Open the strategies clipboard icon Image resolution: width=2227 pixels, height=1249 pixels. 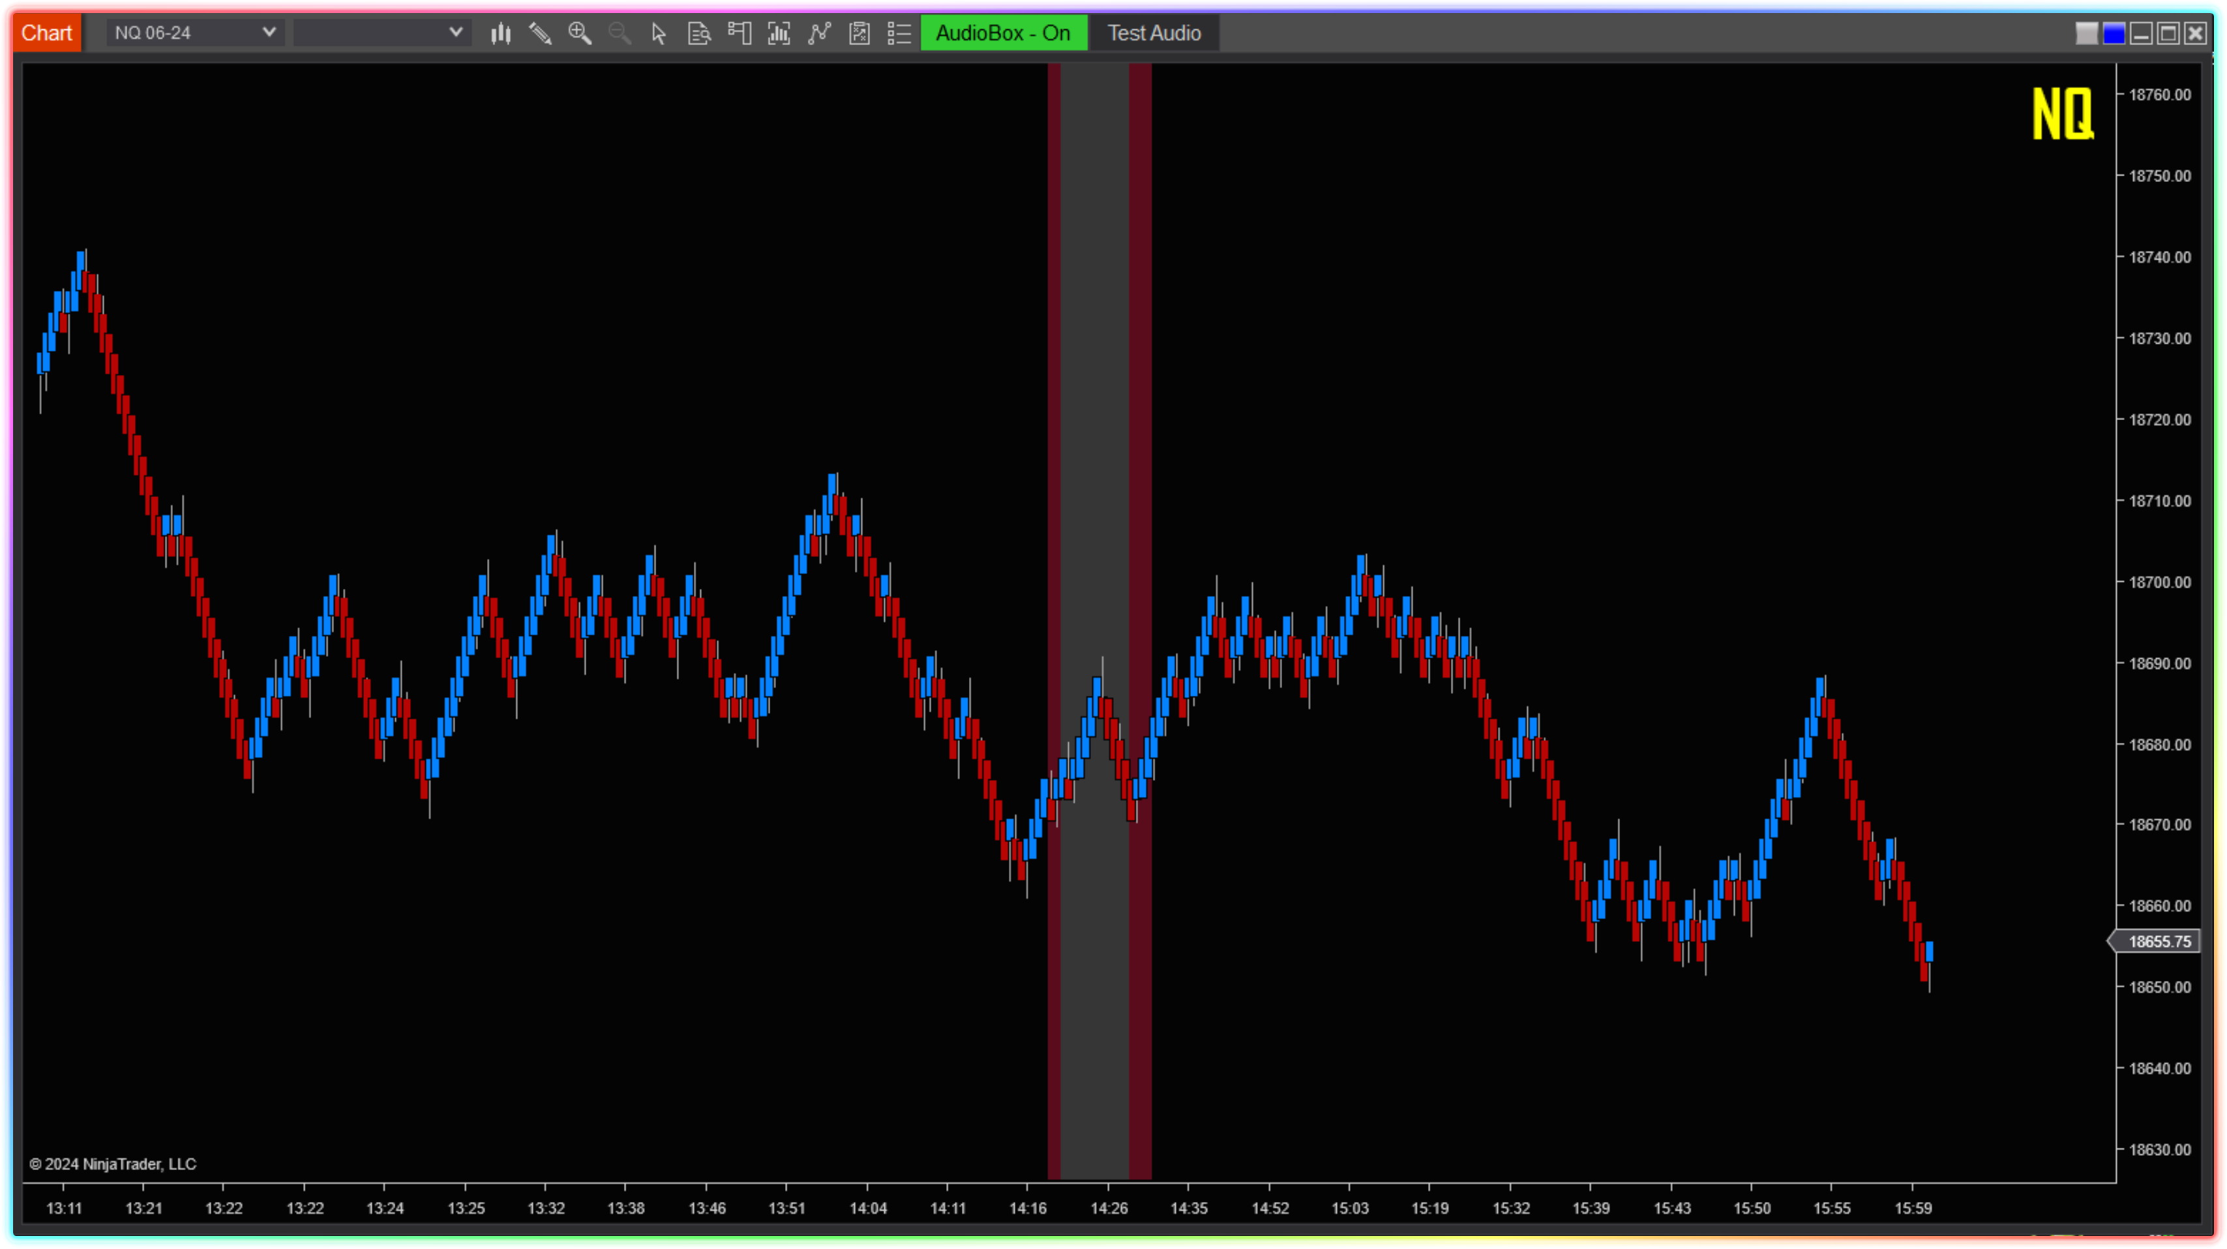859,34
